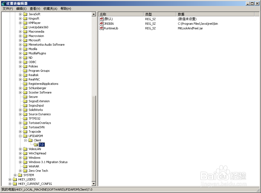Click the HKEY_USERS folder icon

pyautogui.click(x=15, y=179)
